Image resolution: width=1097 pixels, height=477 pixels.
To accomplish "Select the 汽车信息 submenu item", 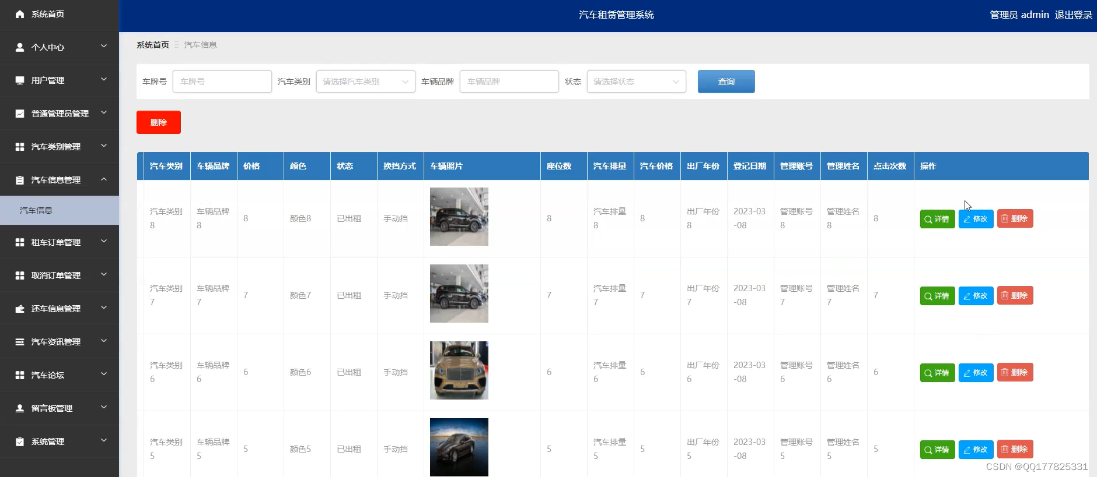I will [x=60, y=210].
